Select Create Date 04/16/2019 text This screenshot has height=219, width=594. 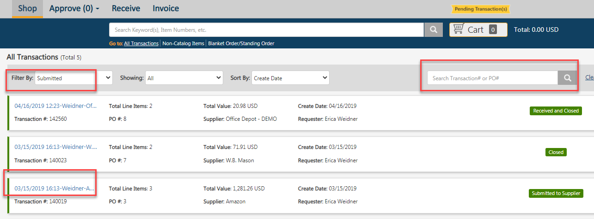click(327, 106)
